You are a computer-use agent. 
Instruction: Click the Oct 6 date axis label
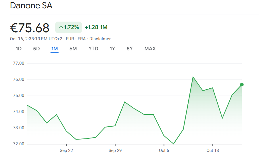[164, 151]
